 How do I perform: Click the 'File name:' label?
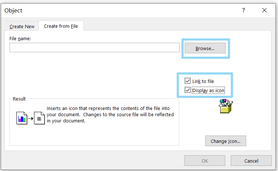pos(20,39)
